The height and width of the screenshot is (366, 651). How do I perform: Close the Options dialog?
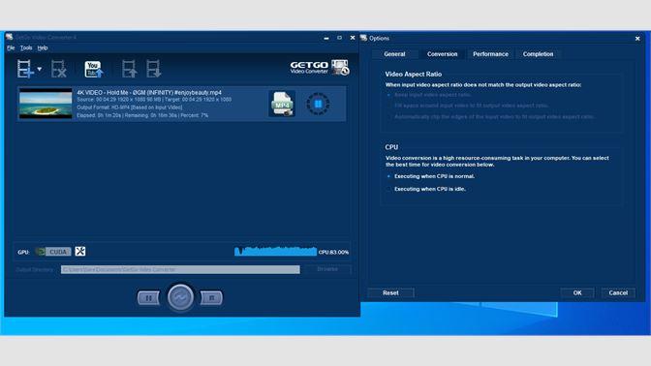[637, 38]
